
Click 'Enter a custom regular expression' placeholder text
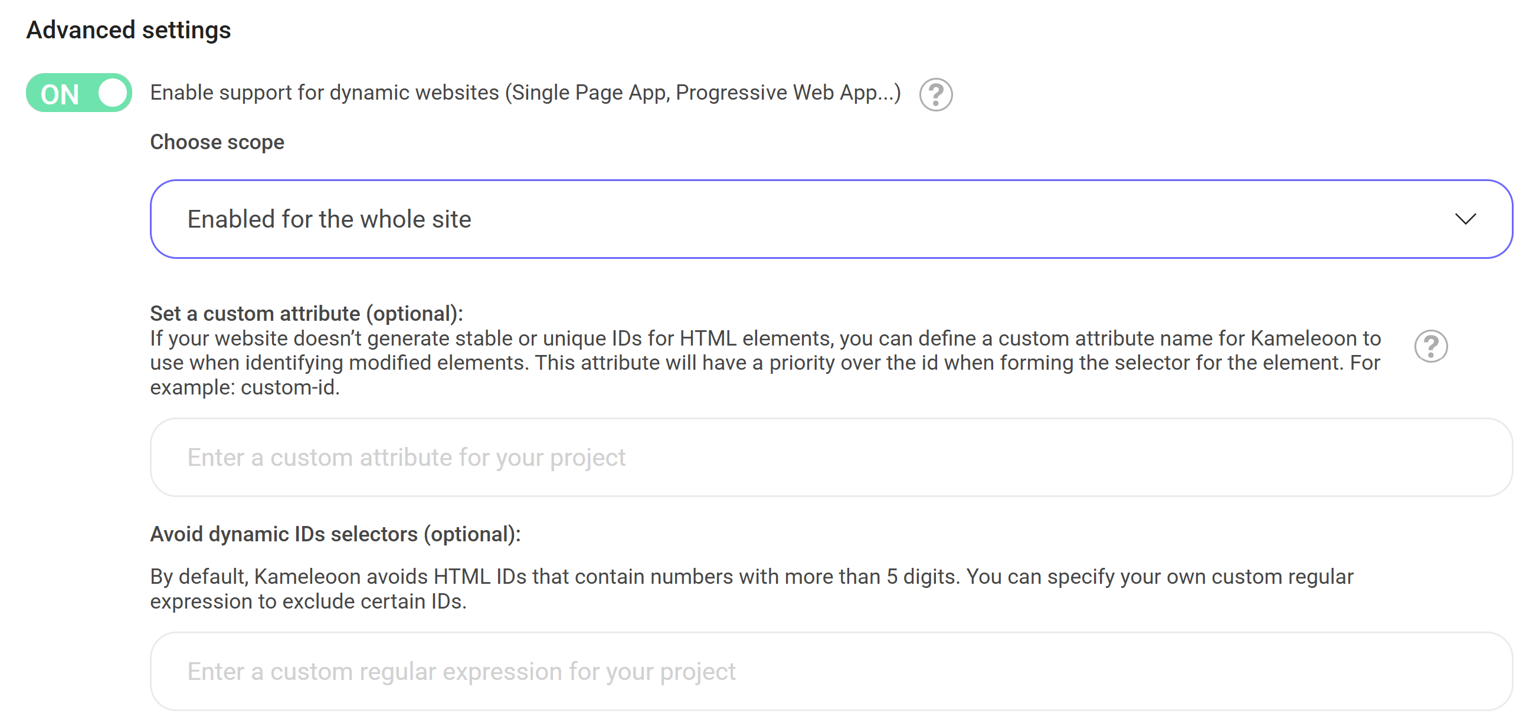pos(461,672)
